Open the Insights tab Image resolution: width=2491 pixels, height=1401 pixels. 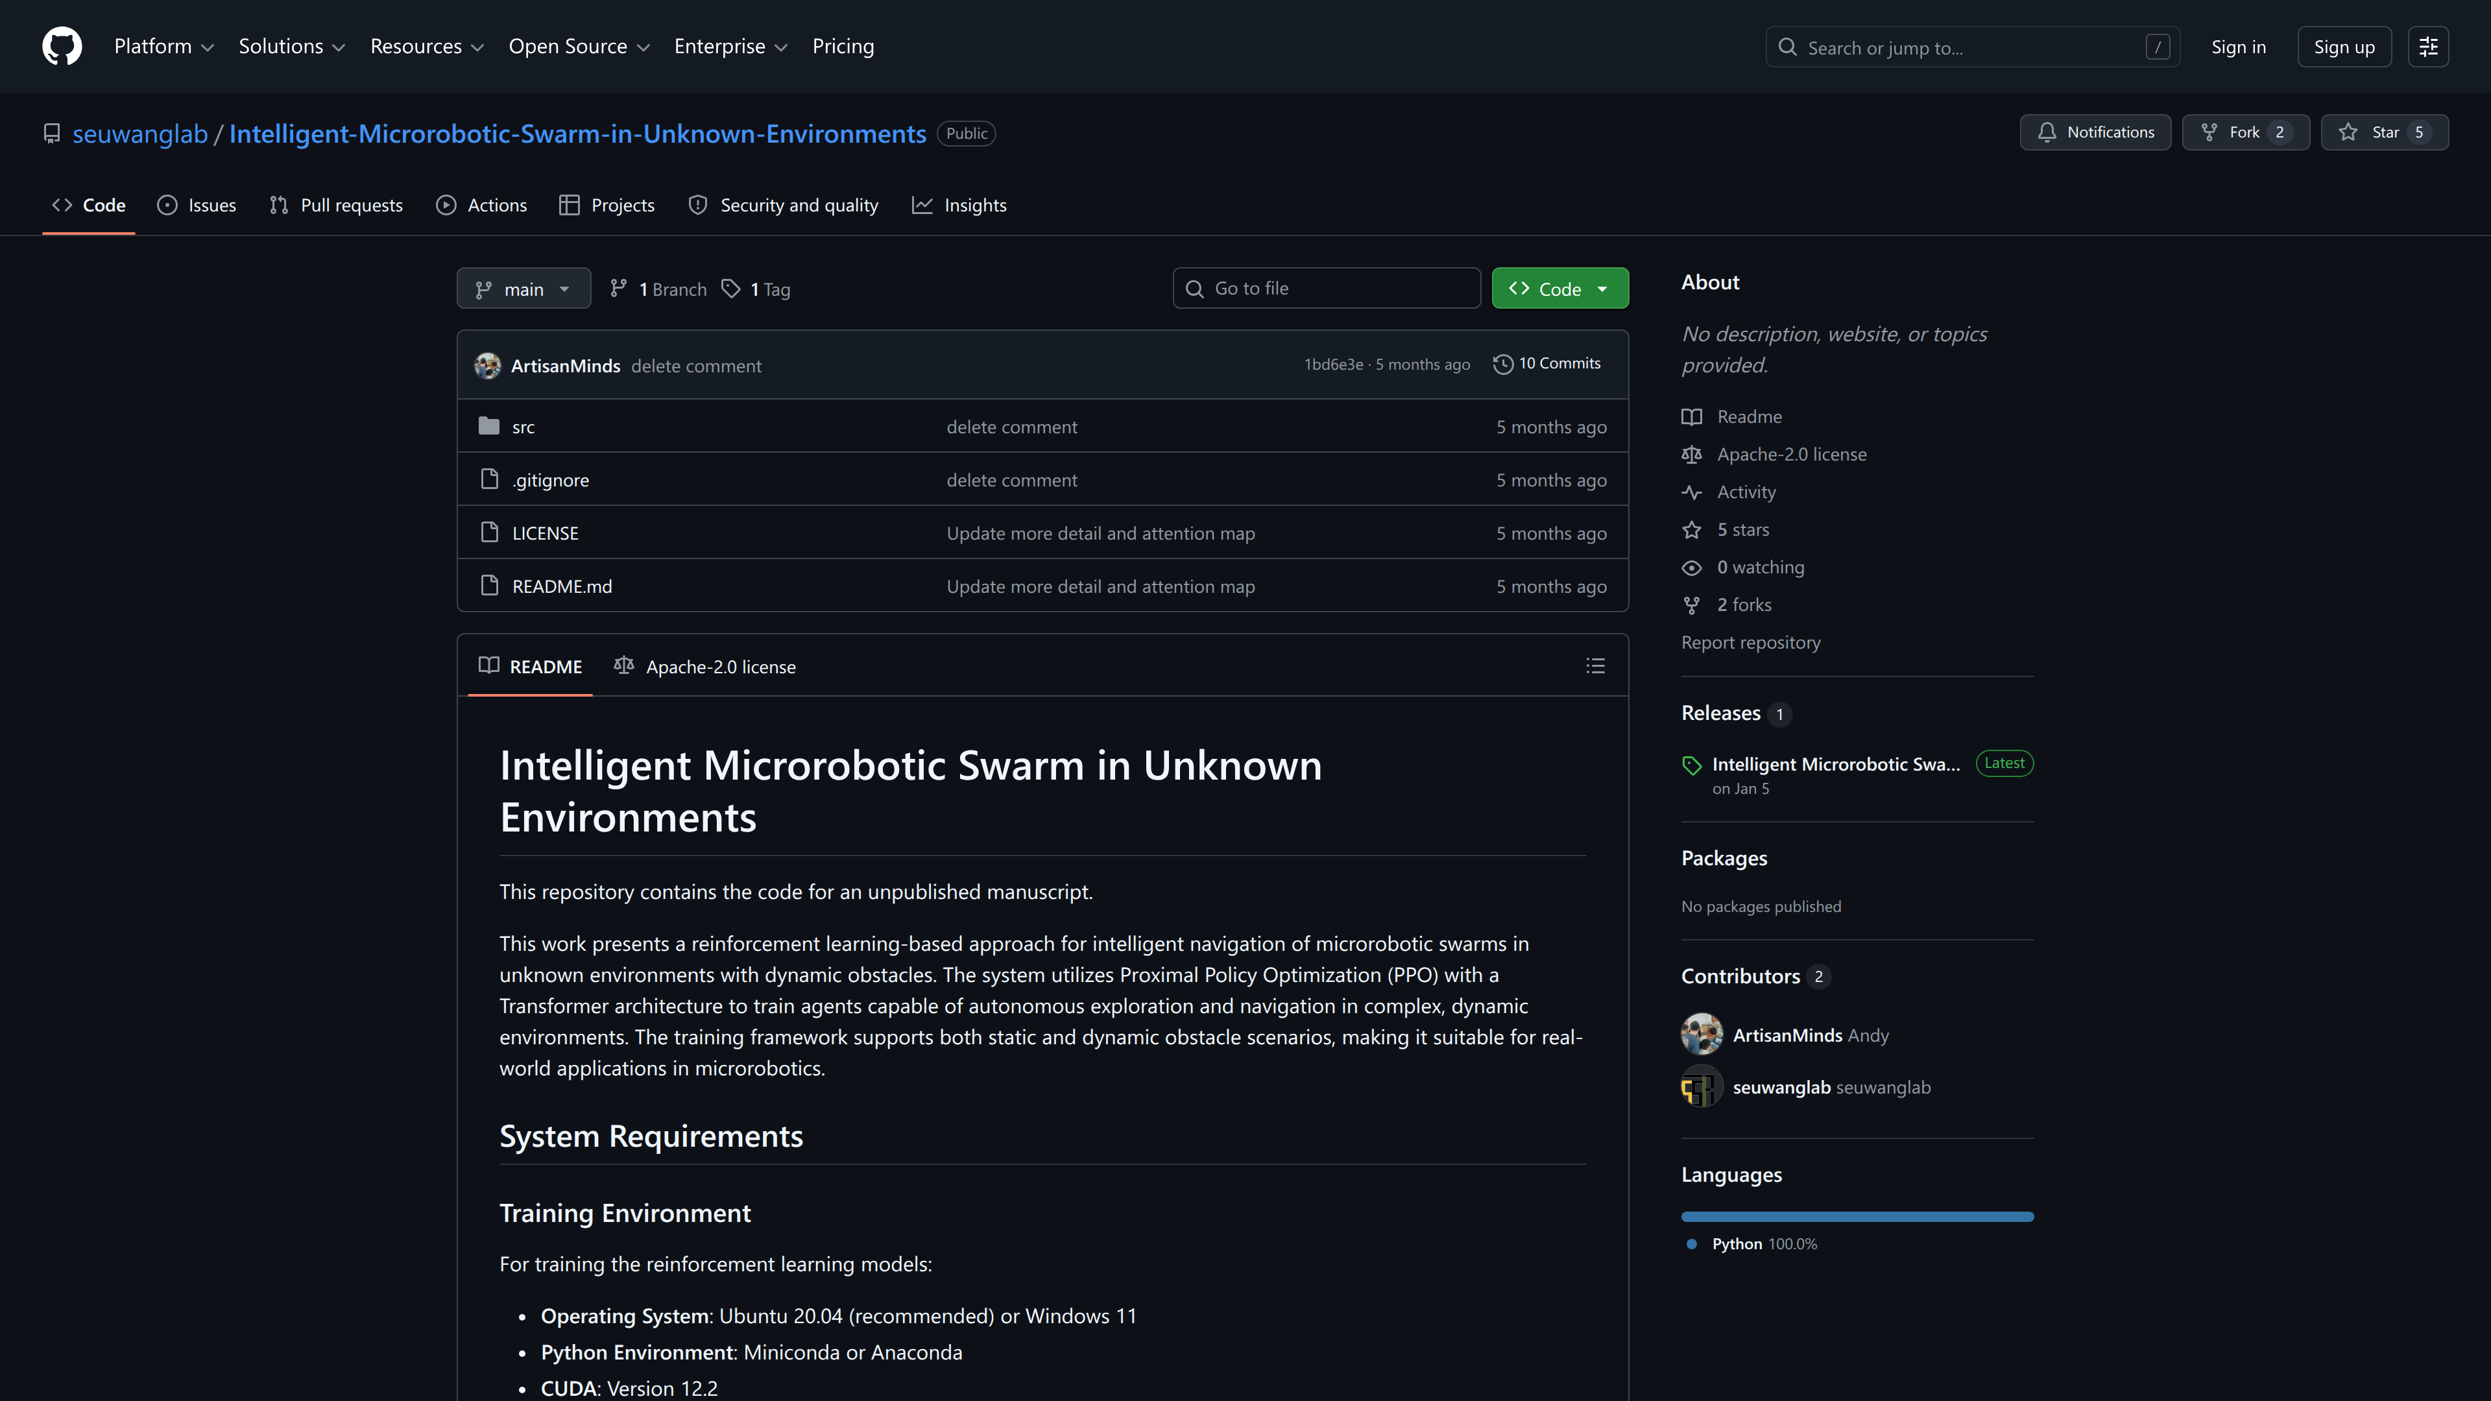tap(959, 205)
